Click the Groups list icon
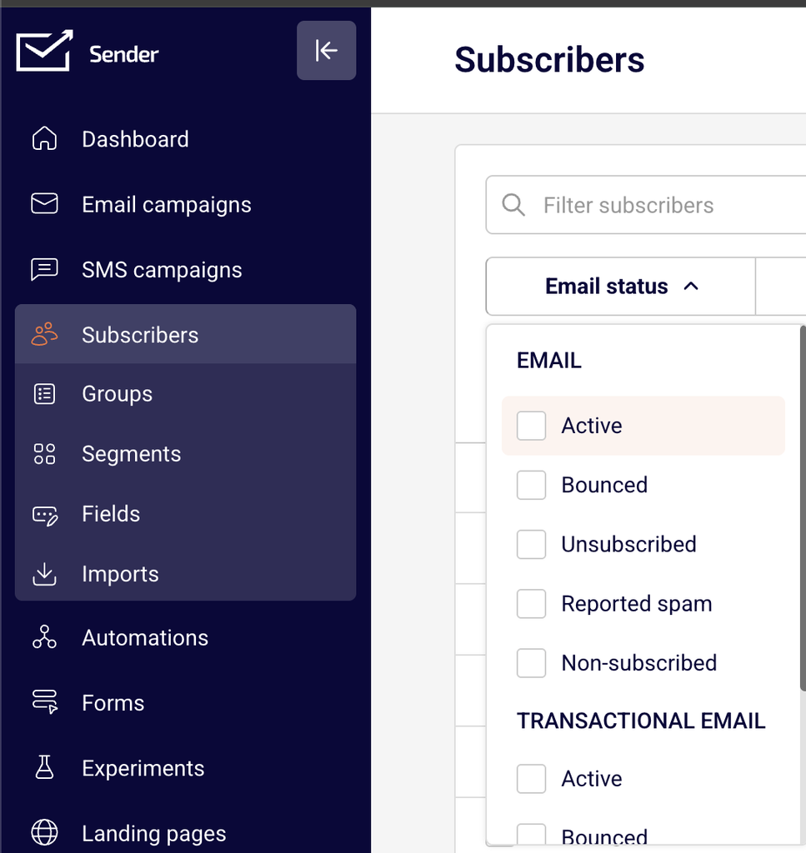 (44, 394)
